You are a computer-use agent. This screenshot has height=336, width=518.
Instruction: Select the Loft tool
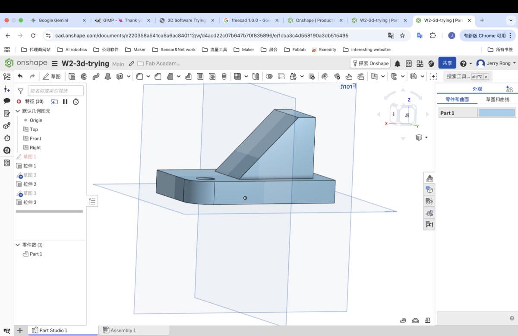(108, 76)
